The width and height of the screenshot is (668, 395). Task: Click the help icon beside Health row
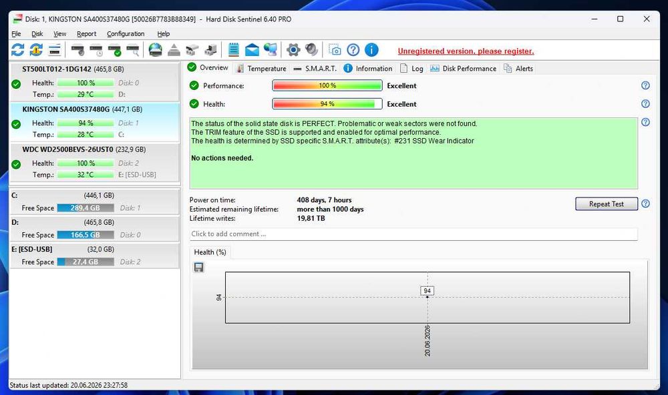coord(645,104)
